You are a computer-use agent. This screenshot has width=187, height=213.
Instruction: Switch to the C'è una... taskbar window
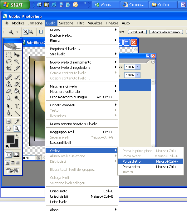point(134,5)
